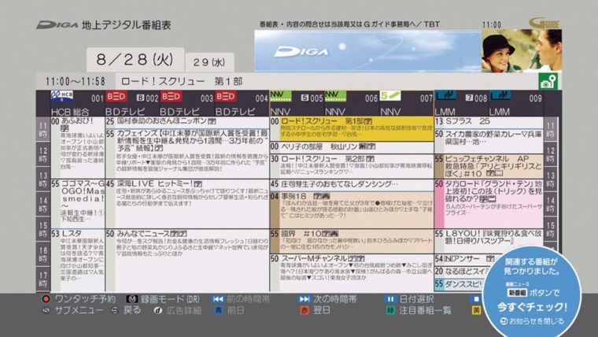Click the 録画モード (DR) button icon
This screenshot has height=337, width=598.
click(132, 299)
